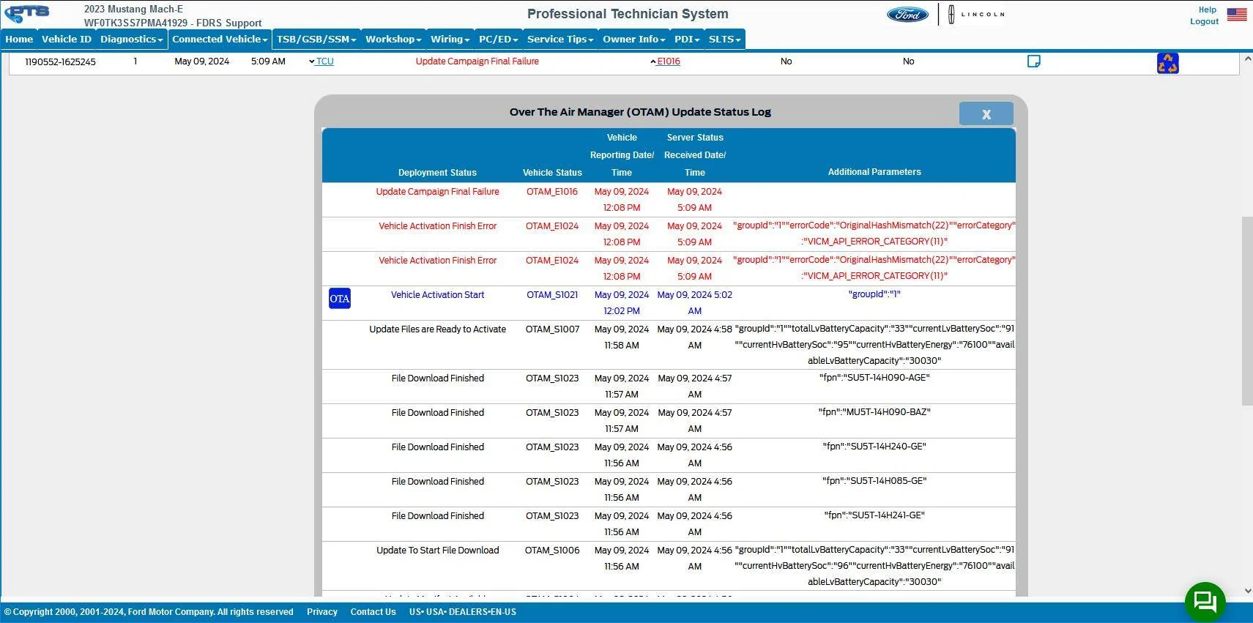This screenshot has height=623, width=1253.
Task: Click the Professional Technician System title
Action: tap(628, 14)
